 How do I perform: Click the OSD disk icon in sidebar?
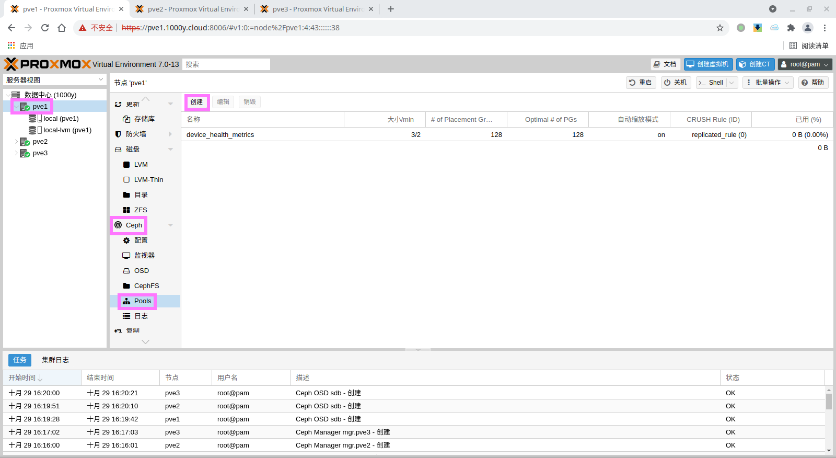[126, 271]
